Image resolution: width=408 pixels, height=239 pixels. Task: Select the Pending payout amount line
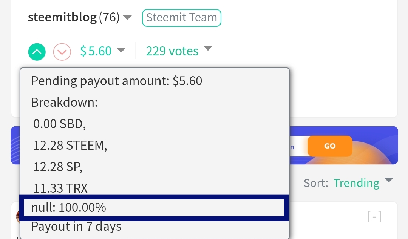click(117, 81)
